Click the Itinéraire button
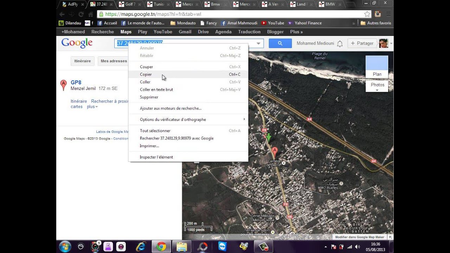This screenshot has height=253, width=450. (x=83, y=61)
